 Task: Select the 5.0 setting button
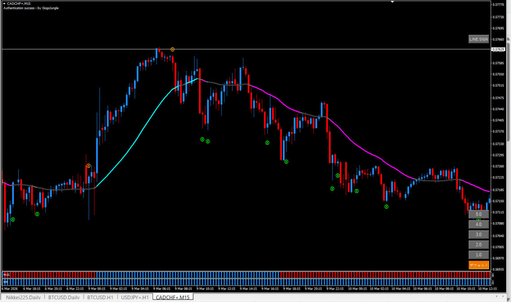(478, 214)
